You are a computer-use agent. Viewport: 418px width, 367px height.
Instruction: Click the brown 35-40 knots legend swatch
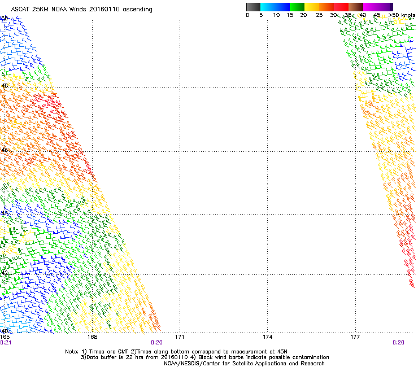point(356,7)
